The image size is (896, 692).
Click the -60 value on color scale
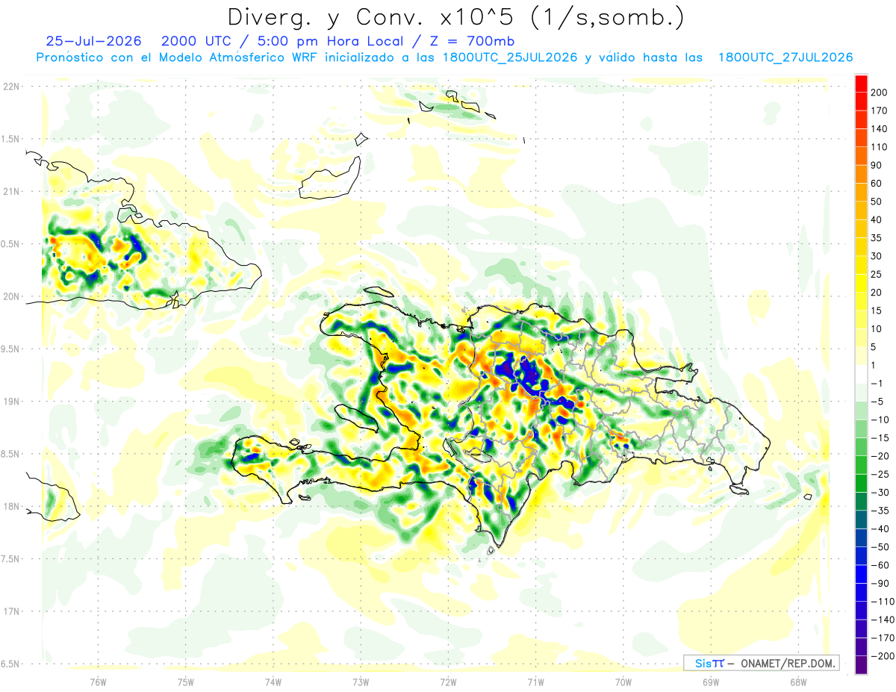pos(879,565)
